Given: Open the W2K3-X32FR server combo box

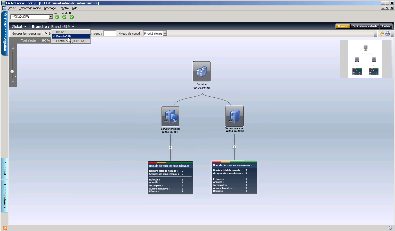Looking at the screenshot, I should pyautogui.click(x=51, y=17).
